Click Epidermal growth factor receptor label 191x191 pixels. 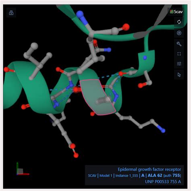click(x=149, y=170)
